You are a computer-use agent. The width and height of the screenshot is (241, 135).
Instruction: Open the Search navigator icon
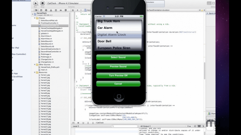[x=46, y=10]
